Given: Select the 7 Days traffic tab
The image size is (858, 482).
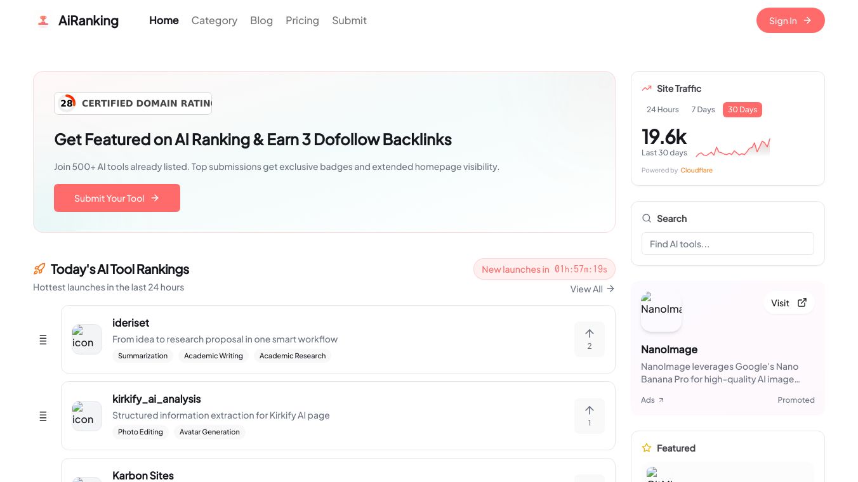Looking at the screenshot, I should (x=703, y=109).
